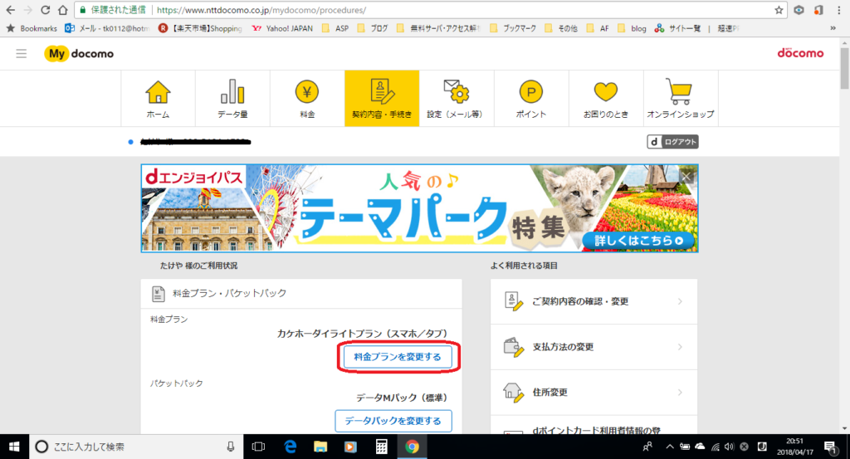Show more bookmarks with the » chevron
The height and width of the screenshot is (459, 850).
(833, 28)
